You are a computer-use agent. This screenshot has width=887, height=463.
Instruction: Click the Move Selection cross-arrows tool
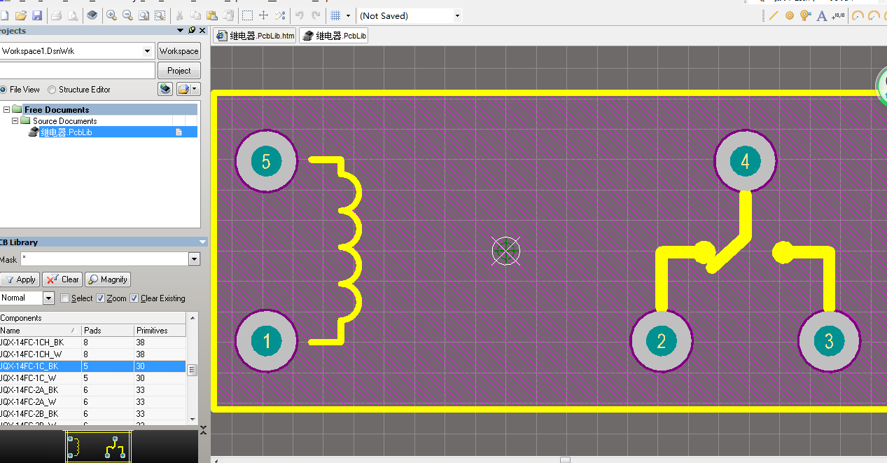click(x=264, y=15)
